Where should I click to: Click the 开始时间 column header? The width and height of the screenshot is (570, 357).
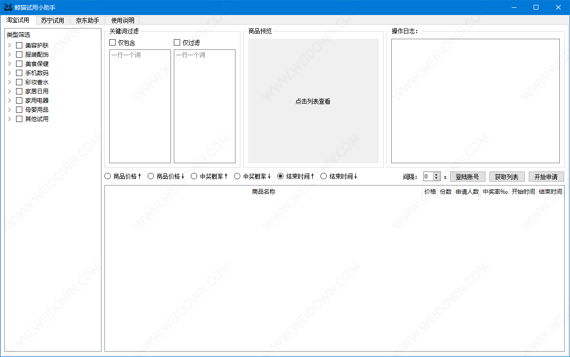(x=523, y=191)
